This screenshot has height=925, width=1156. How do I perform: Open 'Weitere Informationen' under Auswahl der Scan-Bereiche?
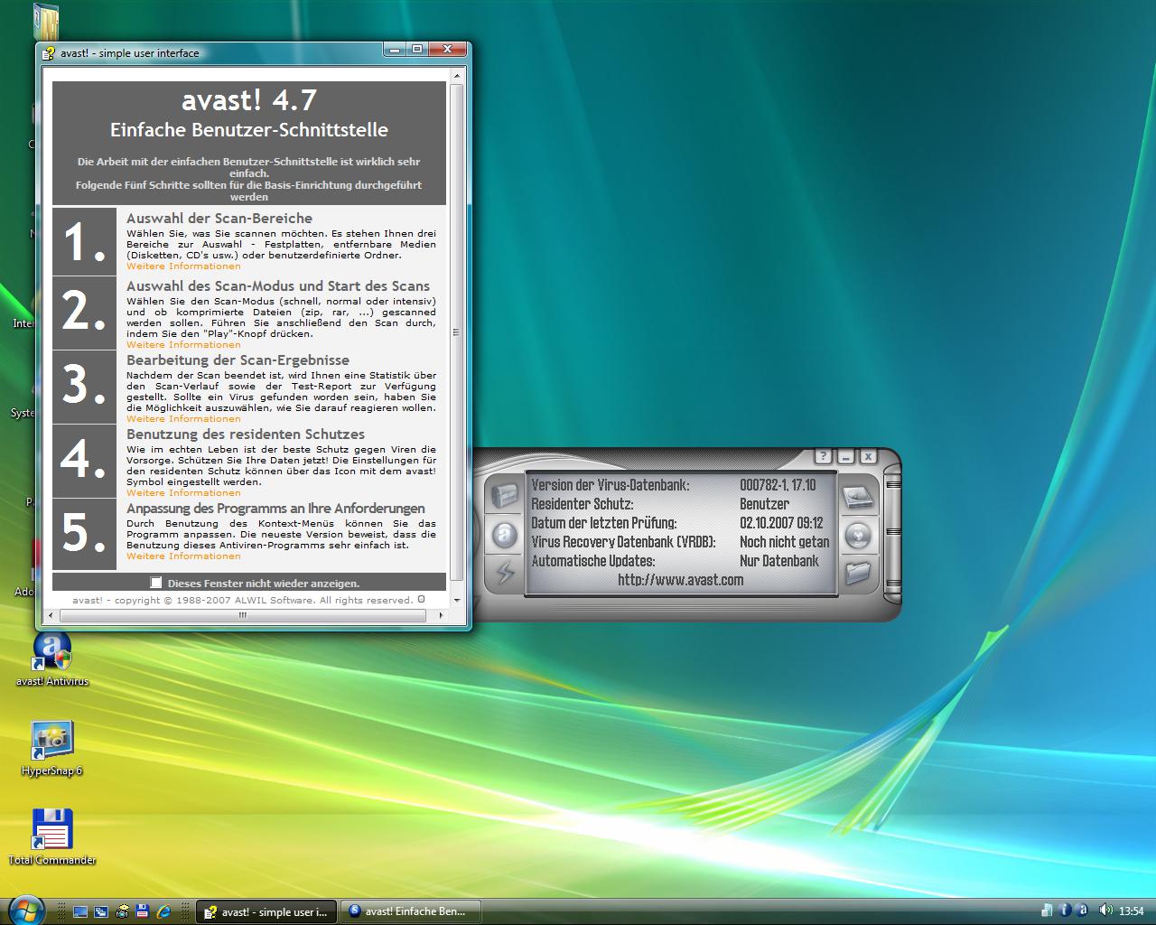(x=183, y=266)
